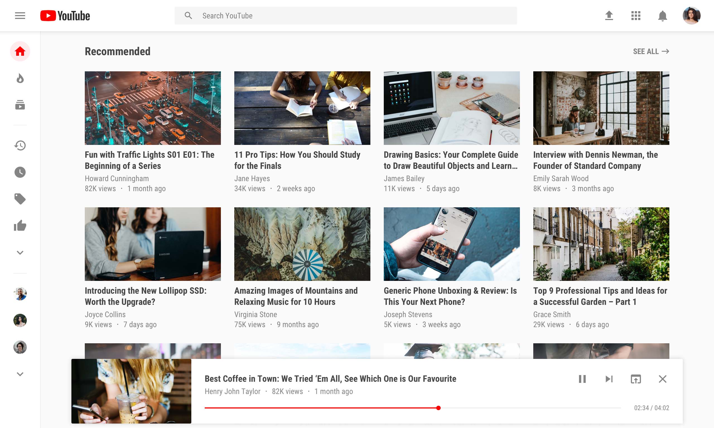714x428 pixels.
Task: Click the SEE ALL link
Action: tap(651, 51)
